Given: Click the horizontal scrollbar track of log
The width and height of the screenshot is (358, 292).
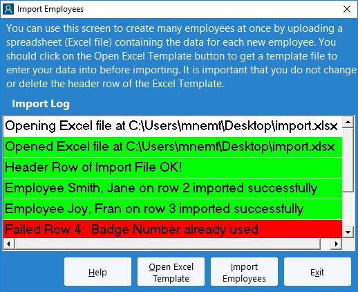Looking at the screenshot, I should click(x=167, y=244).
